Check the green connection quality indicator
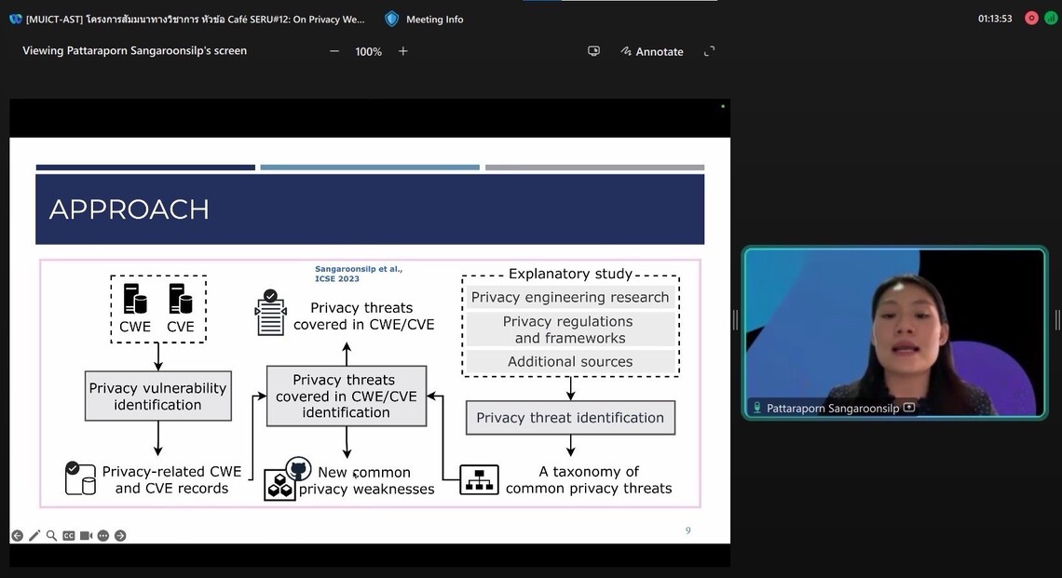 point(1051,18)
